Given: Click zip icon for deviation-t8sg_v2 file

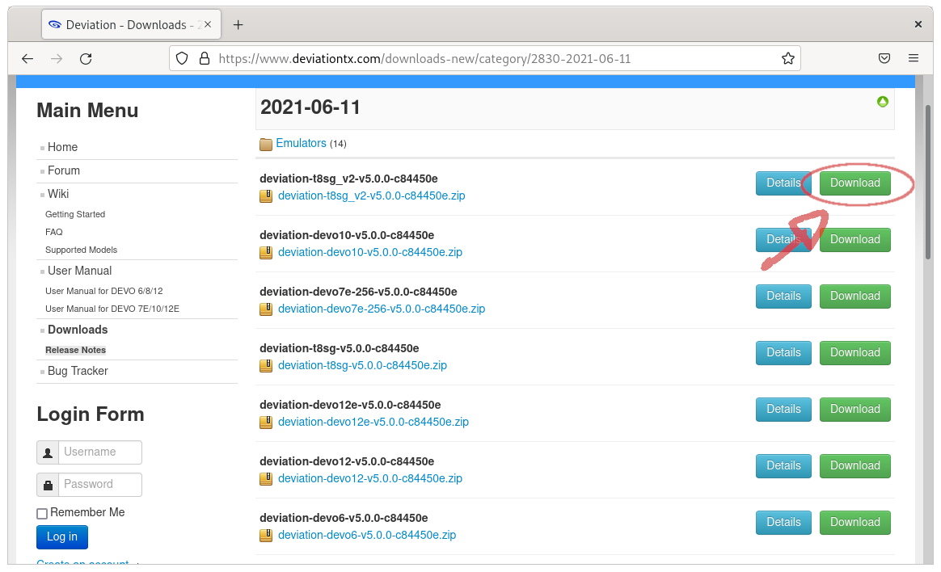Looking at the screenshot, I should [x=266, y=196].
